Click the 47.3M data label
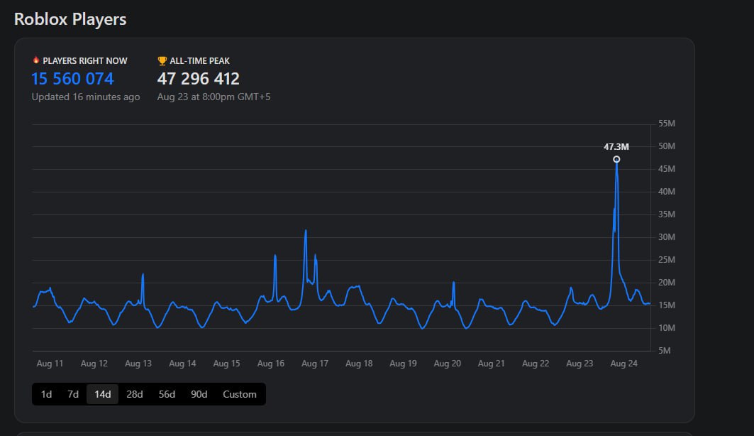754x436 pixels. [616, 147]
